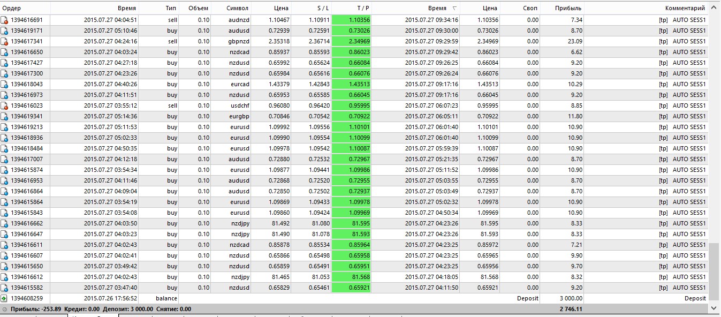Click the scrollbar down arrow
The height and width of the screenshot is (317, 721).
tap(714, 308)
